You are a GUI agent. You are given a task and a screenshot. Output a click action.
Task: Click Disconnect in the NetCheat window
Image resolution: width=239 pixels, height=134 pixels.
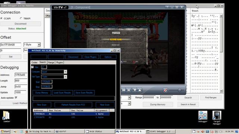(x=73, y=57)
